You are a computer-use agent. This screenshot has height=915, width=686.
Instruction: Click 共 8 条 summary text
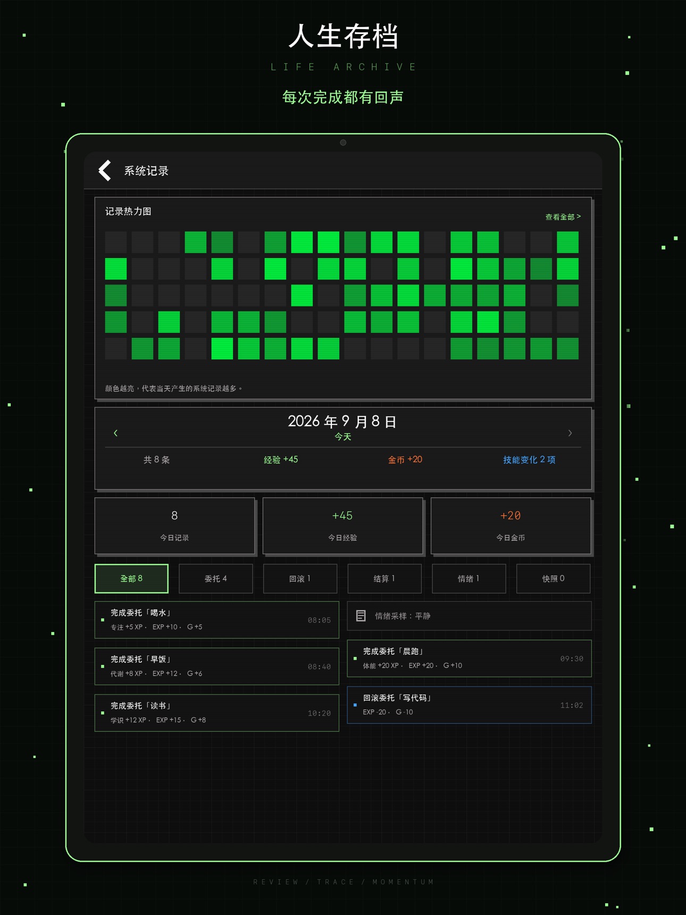pyautogui.click(x=156, y=460)
